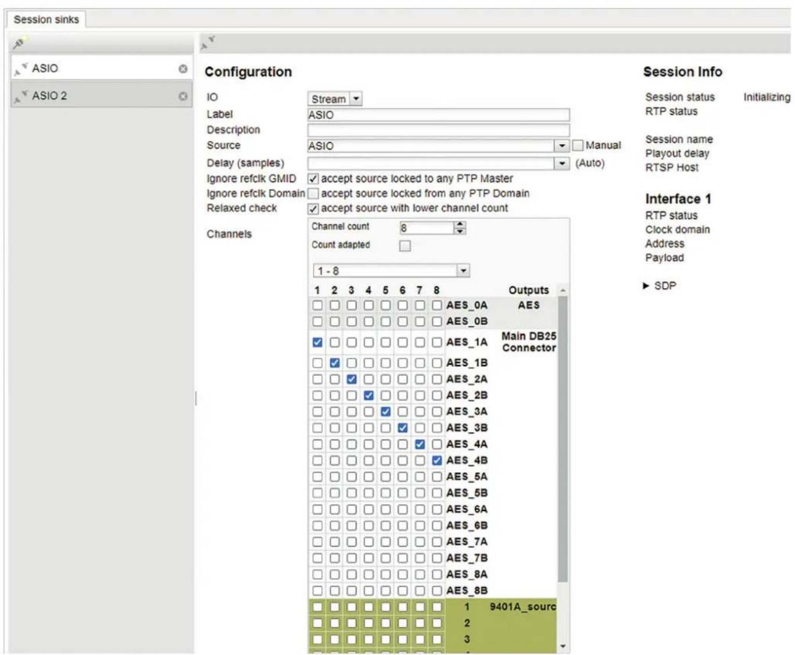Image resolution: width=795 pixels, height=655 pixels.
Task: Toggle the Count adapted checkbox
Action: (405, 245)
